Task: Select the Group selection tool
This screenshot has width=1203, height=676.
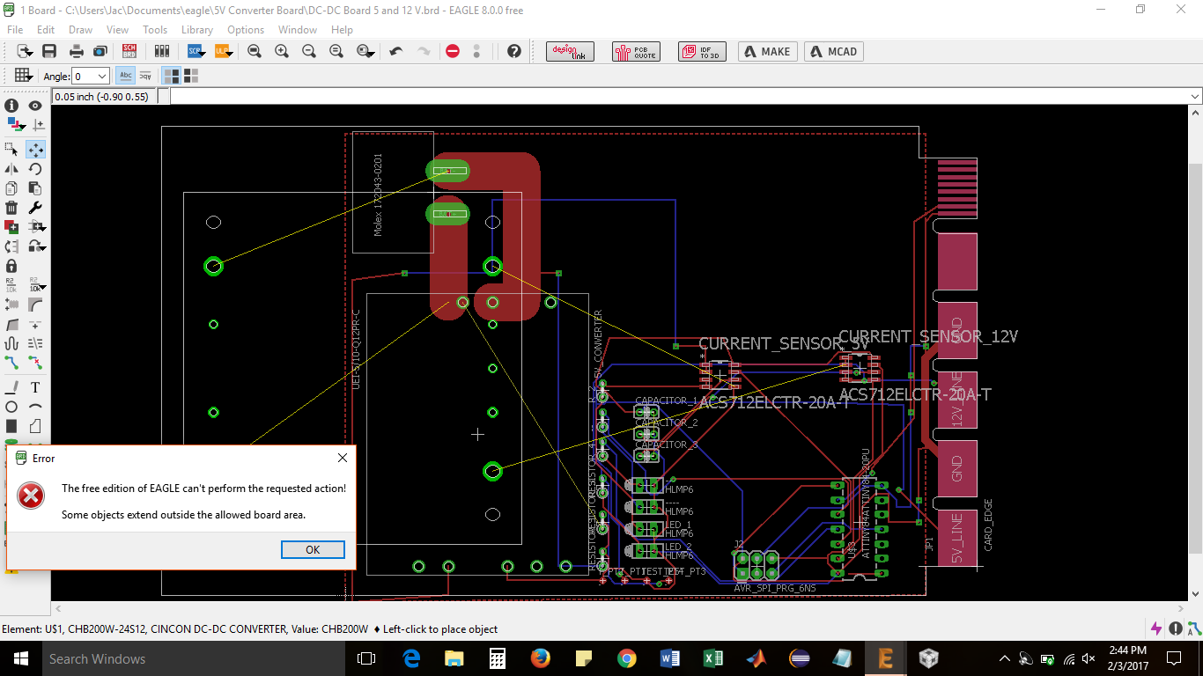Action: pos(11,150)
